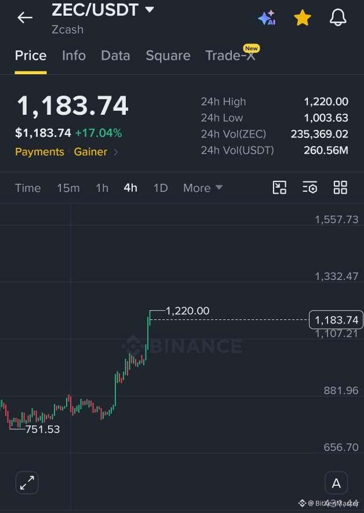Expand chart to fullscreen with arrows icon
364x513 pixels.
(x=27, y=483)
